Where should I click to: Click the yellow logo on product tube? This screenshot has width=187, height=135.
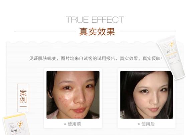tap(172, 44)
